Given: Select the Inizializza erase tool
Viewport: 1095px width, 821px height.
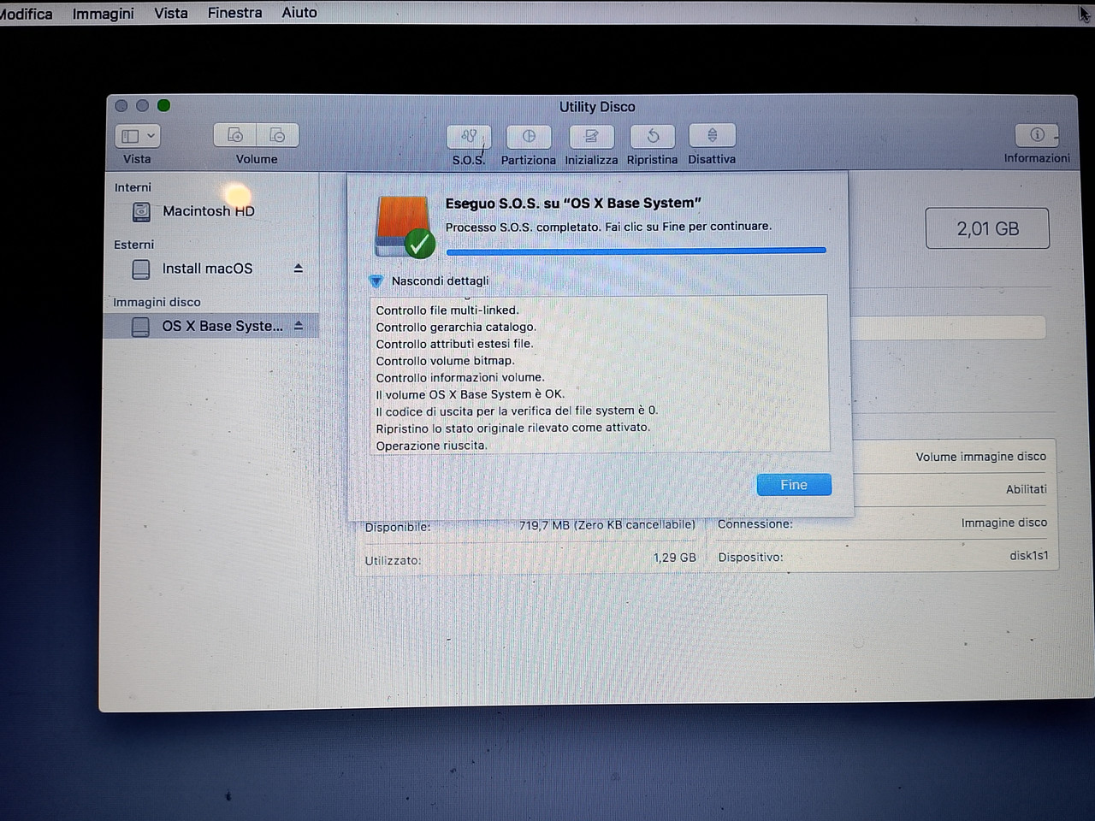Looking at the screenshot, I should pyautogui.click(x=591, y=136).
